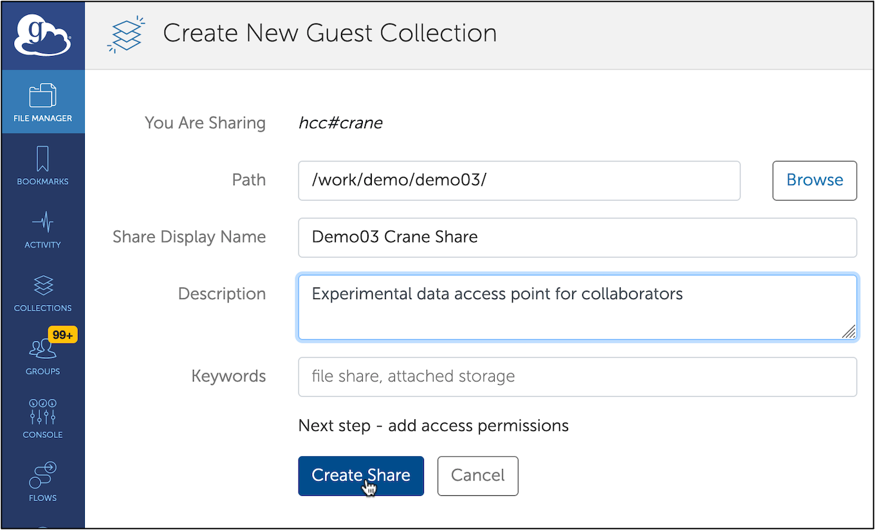The image size is (875, 530).
Task: Cancel the guest collection creation
Action: pos(477,476)
